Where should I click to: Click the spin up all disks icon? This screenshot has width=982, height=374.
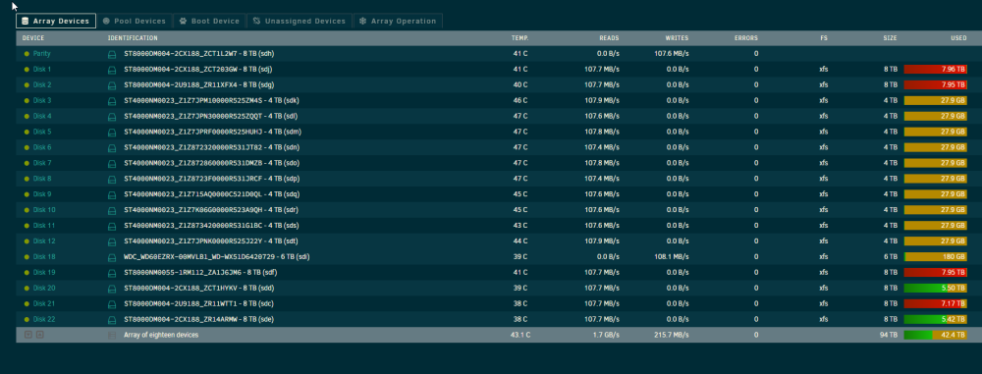click(40, 335)
